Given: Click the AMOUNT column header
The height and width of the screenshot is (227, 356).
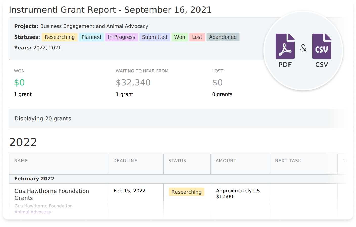Looking at the screenshot, I should tap(226, 161).
